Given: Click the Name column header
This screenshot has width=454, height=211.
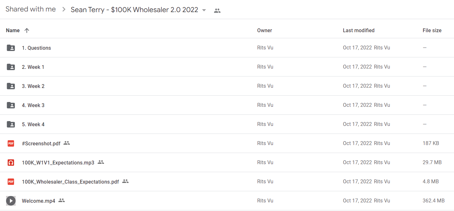Looking at the screenshot, I should tap(13, 31).
